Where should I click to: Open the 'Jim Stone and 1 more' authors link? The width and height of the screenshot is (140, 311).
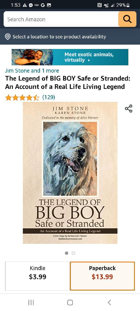pyautogui.click(x=32, y=70)
